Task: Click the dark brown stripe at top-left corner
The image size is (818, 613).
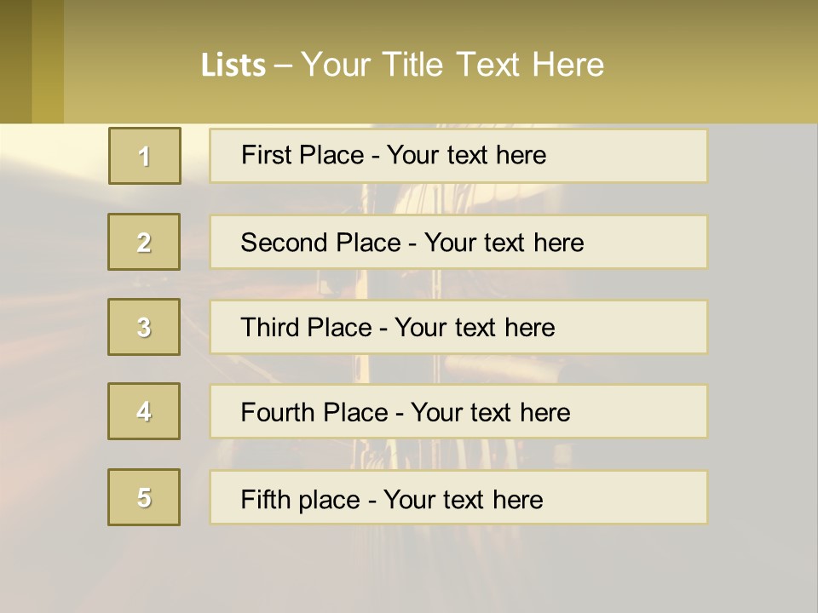Action: click(x=15, y=61)
